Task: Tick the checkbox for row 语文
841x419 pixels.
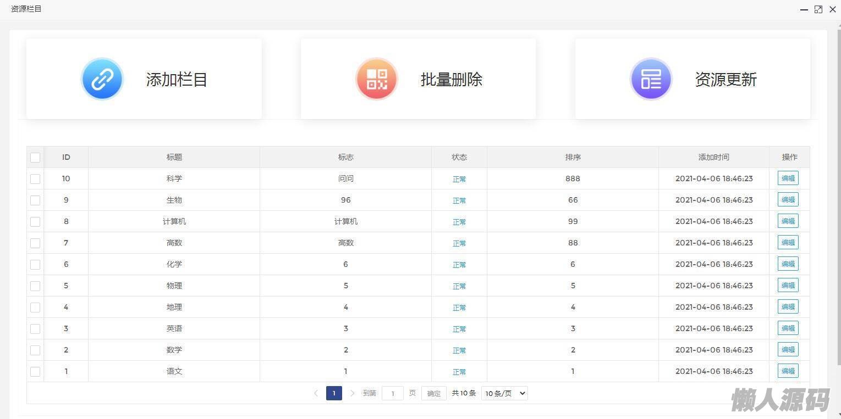Action: point(35,372)
